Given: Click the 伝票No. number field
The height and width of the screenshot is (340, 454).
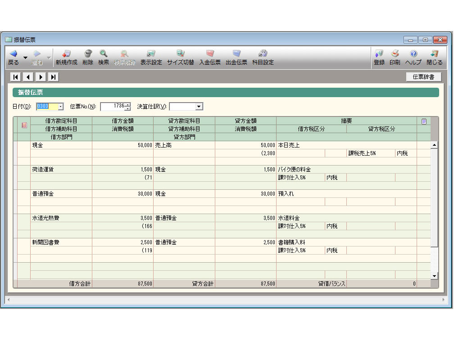Looking at the screenshot, I should [112, 107].
